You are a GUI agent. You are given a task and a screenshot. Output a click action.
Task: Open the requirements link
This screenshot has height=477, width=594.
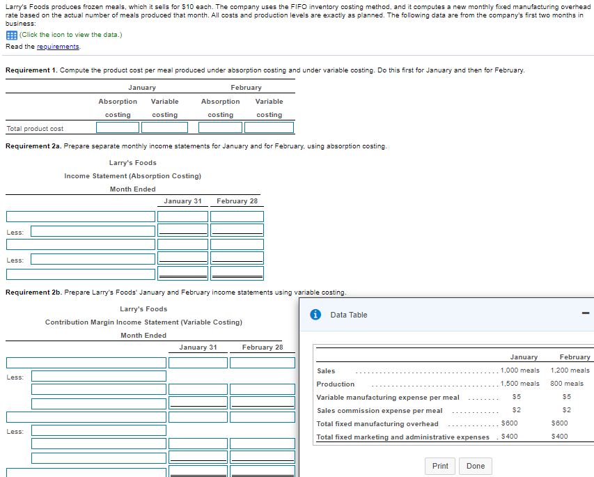pyautogui.click(x=58, y=46)
